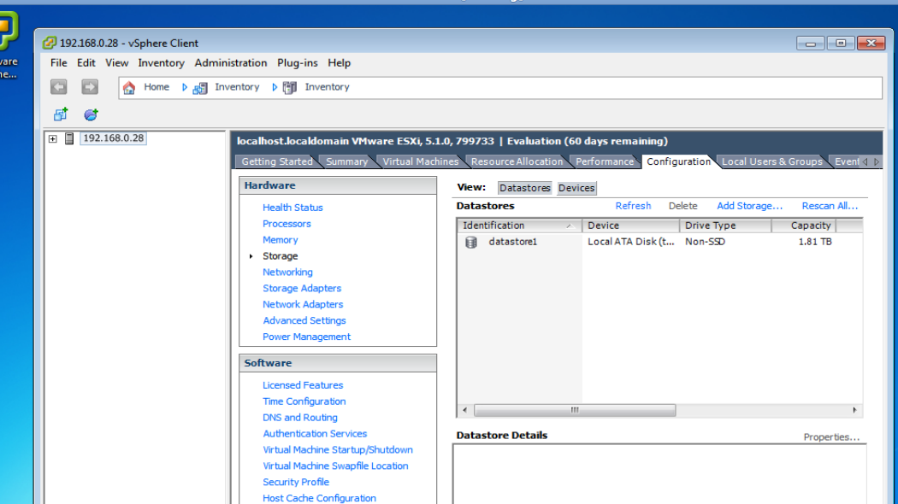Screen dimensions: 898x504
Task: Switch to the Resource Allocation tab
Action: pos(517,161)
